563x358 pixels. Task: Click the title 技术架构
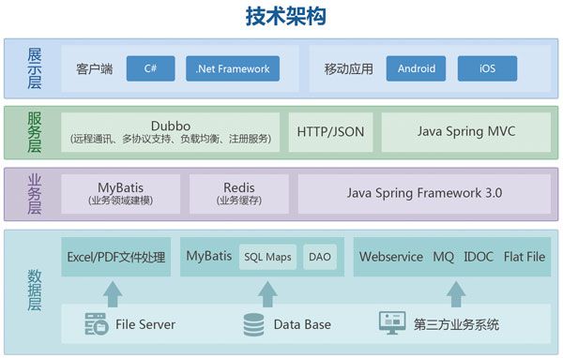click(286, 16)
